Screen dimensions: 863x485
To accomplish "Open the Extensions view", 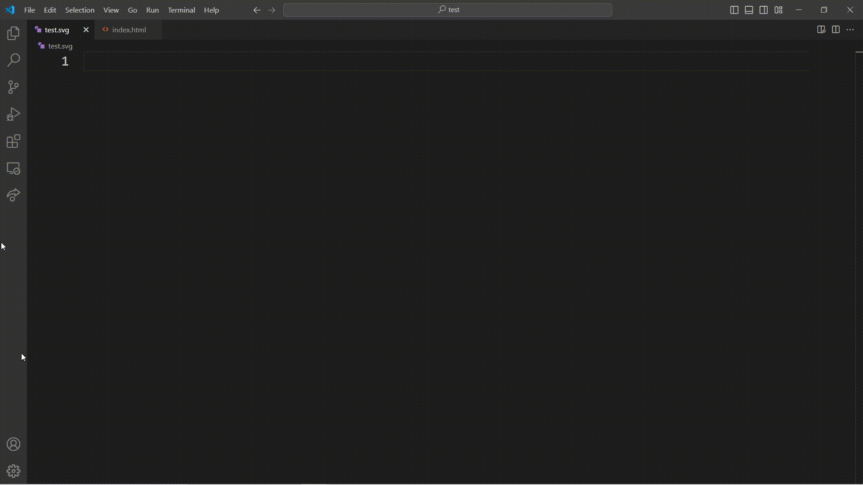I will [13, 141].
